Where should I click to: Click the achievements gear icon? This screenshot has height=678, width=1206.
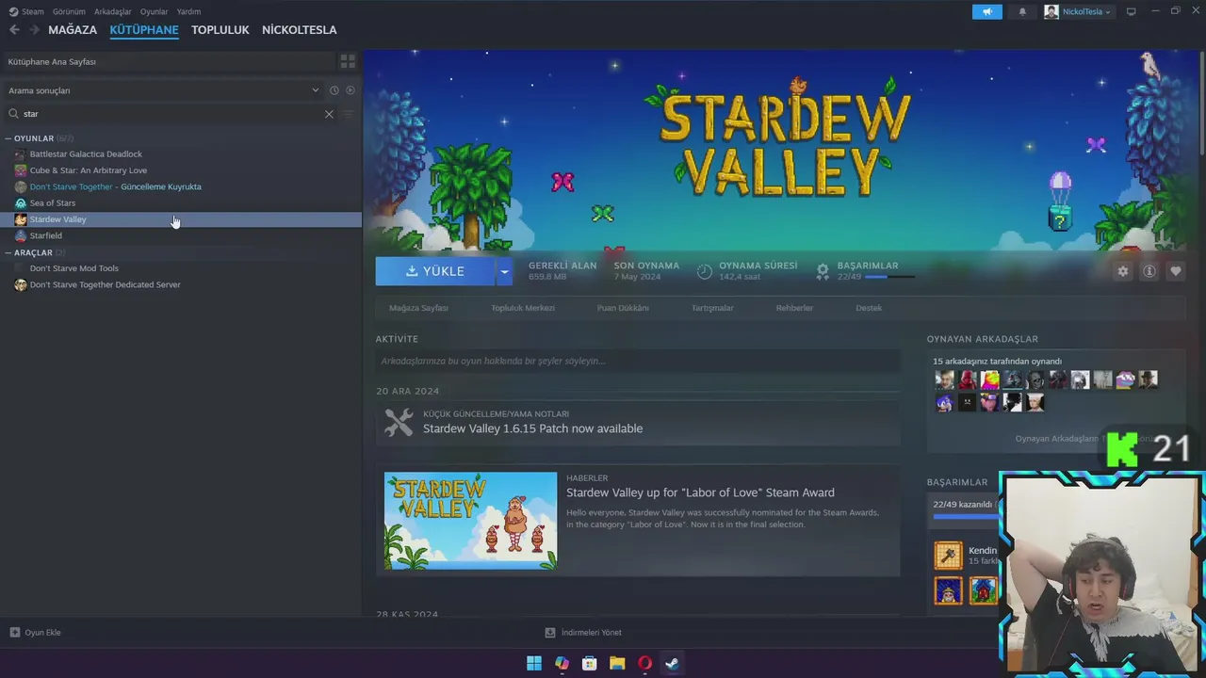pos(823,271)
